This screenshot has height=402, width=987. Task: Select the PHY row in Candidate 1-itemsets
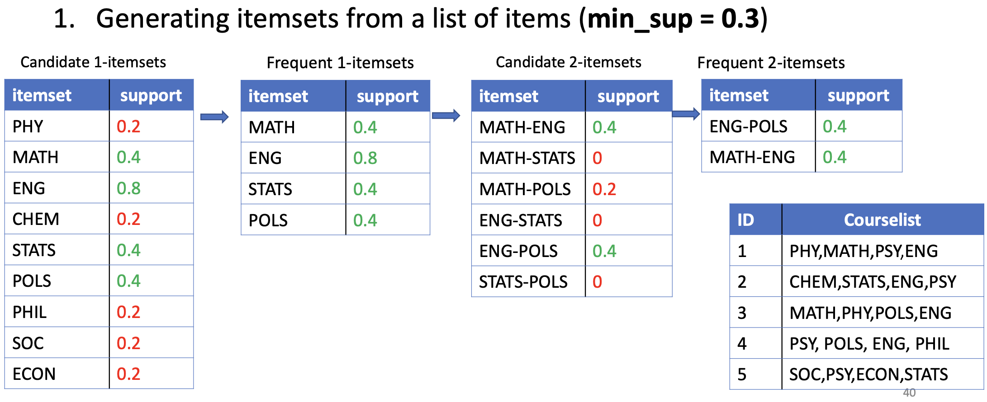[99, 126]
